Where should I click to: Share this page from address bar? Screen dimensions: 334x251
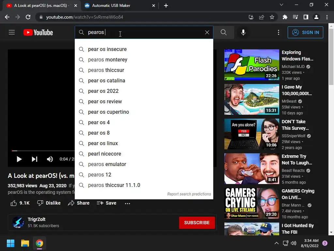[262, 17]
